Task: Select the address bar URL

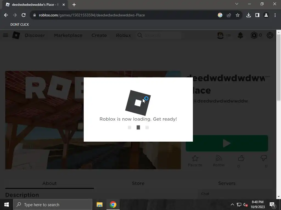Action: tap(92, 15)
